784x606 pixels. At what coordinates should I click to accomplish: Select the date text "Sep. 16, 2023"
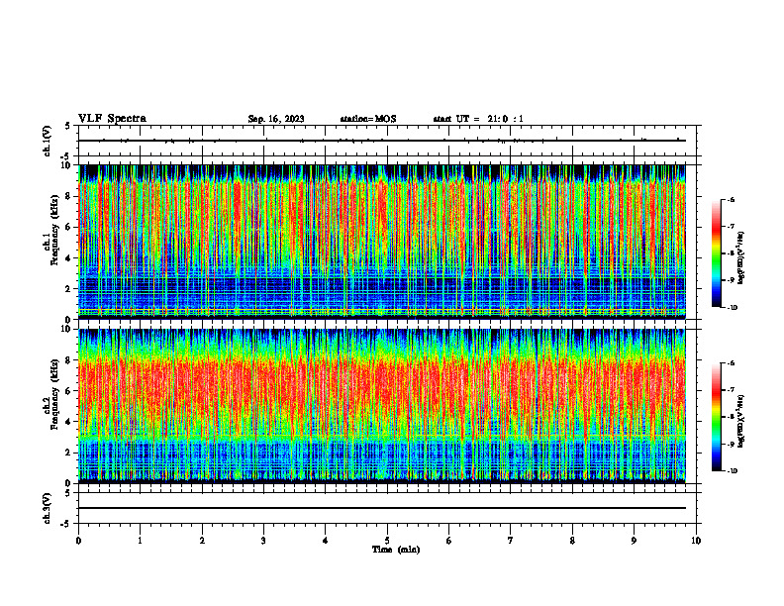tap(276, 119)
